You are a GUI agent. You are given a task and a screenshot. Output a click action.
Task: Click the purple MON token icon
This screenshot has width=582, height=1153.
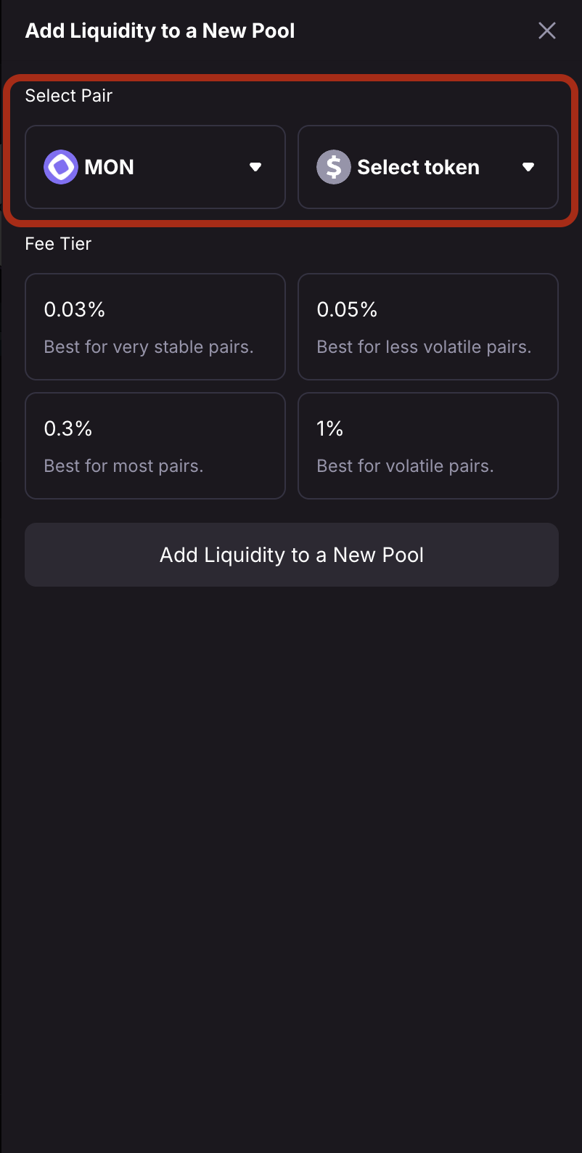coord(61,167)
